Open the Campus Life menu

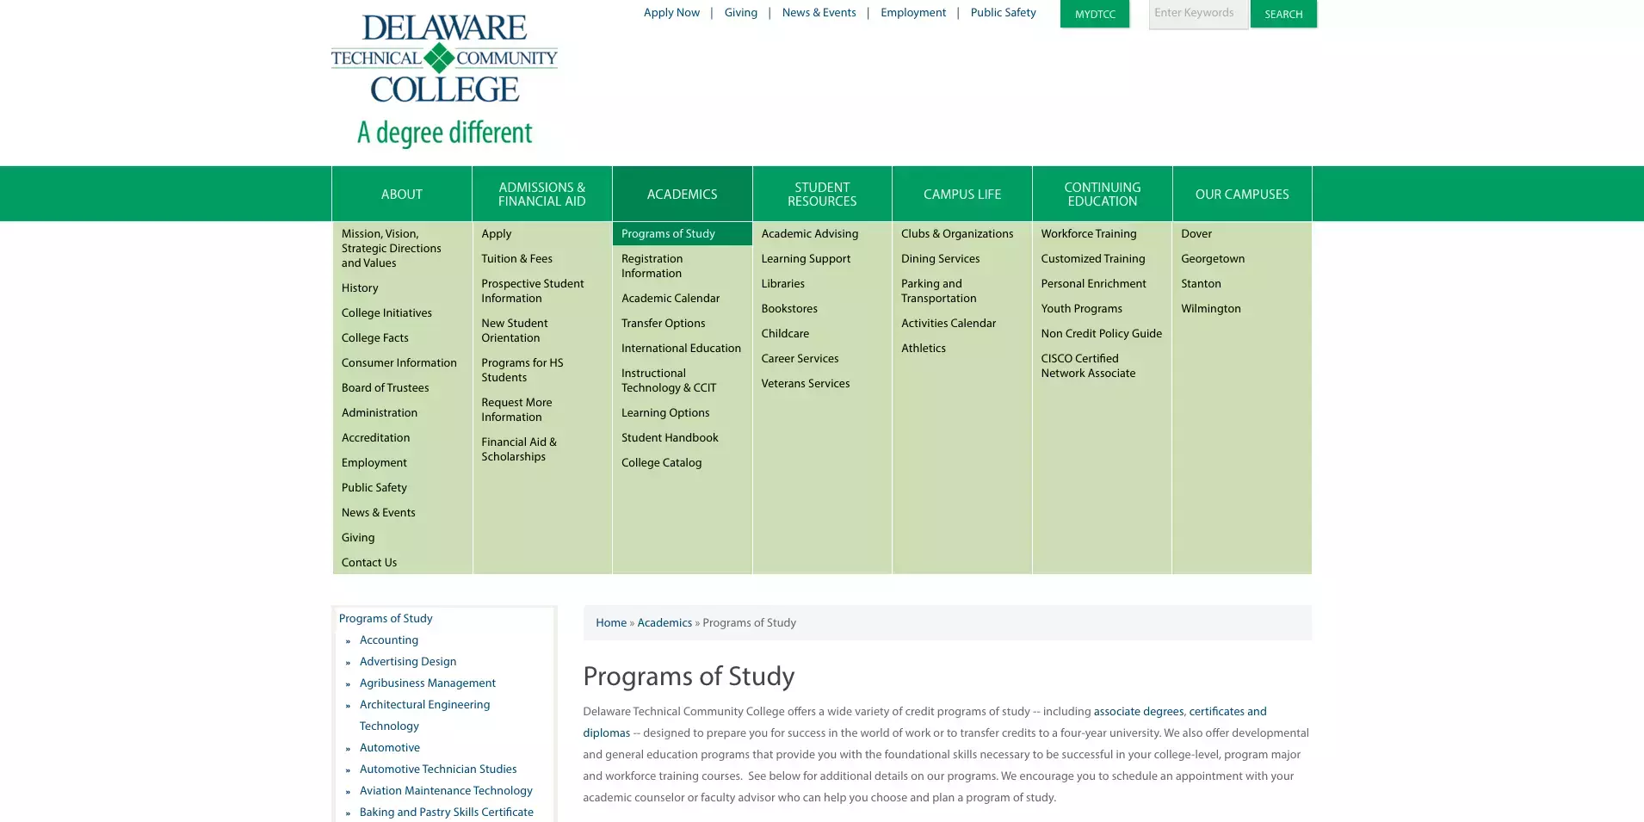click(x=962, y=194)
